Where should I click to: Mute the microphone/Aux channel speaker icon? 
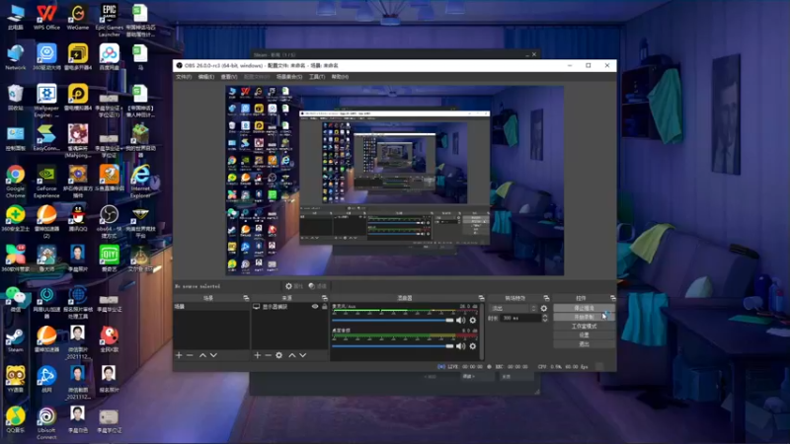coord(460,320)
